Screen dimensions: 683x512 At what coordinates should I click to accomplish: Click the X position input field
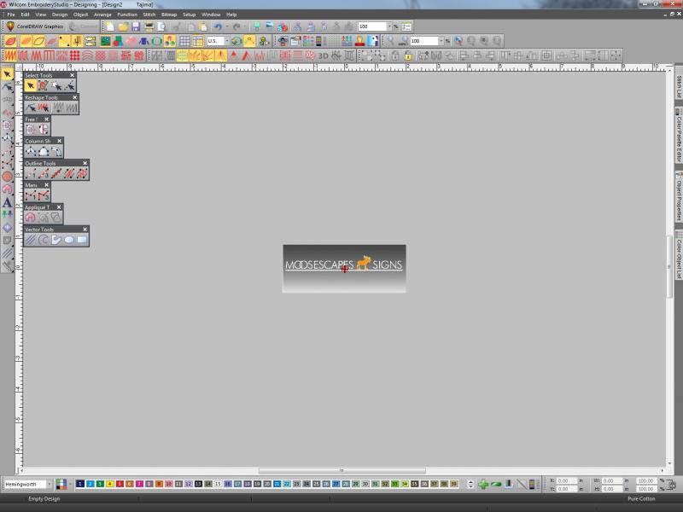(566, 480)
